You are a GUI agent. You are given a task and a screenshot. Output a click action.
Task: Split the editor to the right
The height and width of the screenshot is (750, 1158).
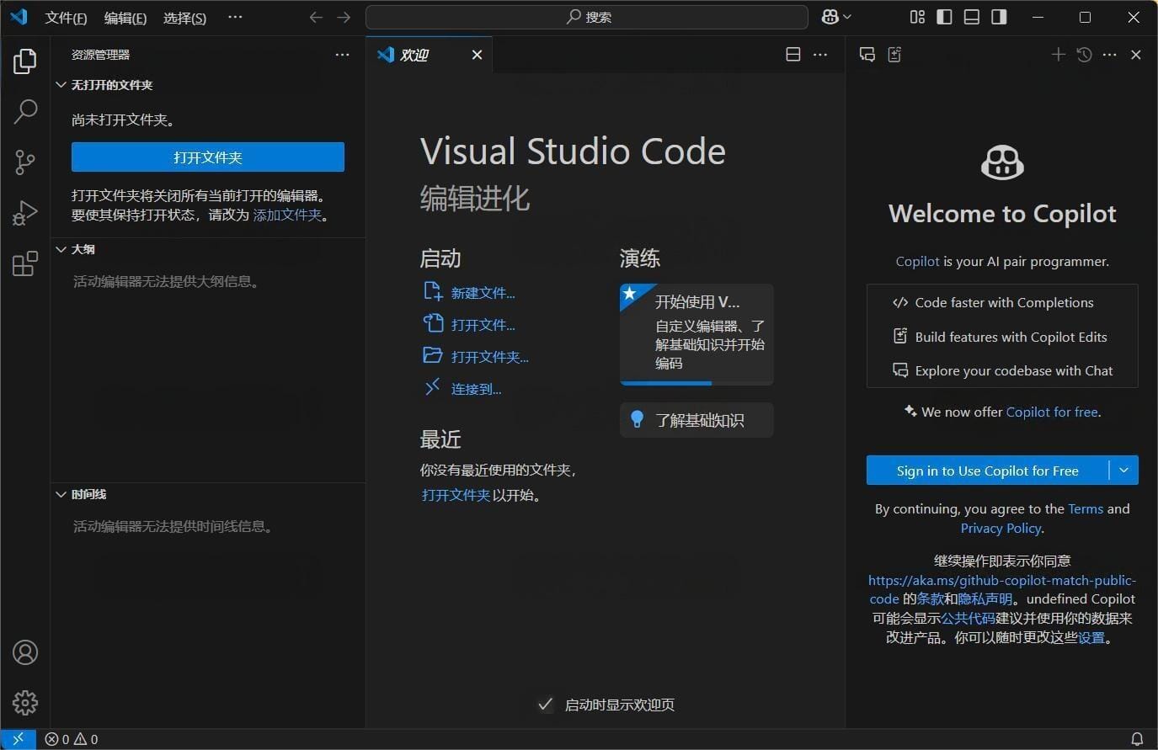pyautogui.click(x=792, y=55)
